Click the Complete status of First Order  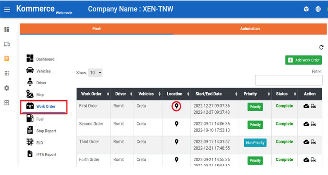(x=284, y=106)
